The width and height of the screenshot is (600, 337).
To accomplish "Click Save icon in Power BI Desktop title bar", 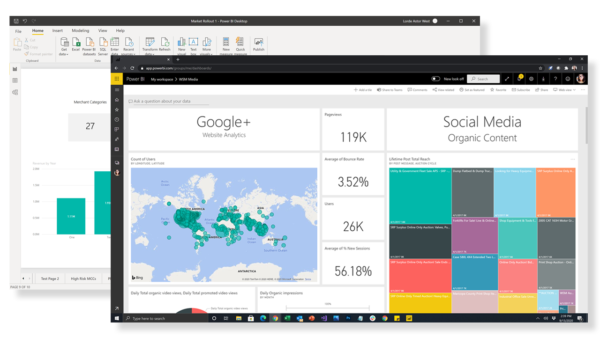I will click(x=16, y=21).
